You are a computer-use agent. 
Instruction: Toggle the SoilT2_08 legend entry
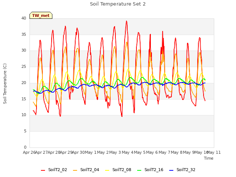[x=118, y=170]
